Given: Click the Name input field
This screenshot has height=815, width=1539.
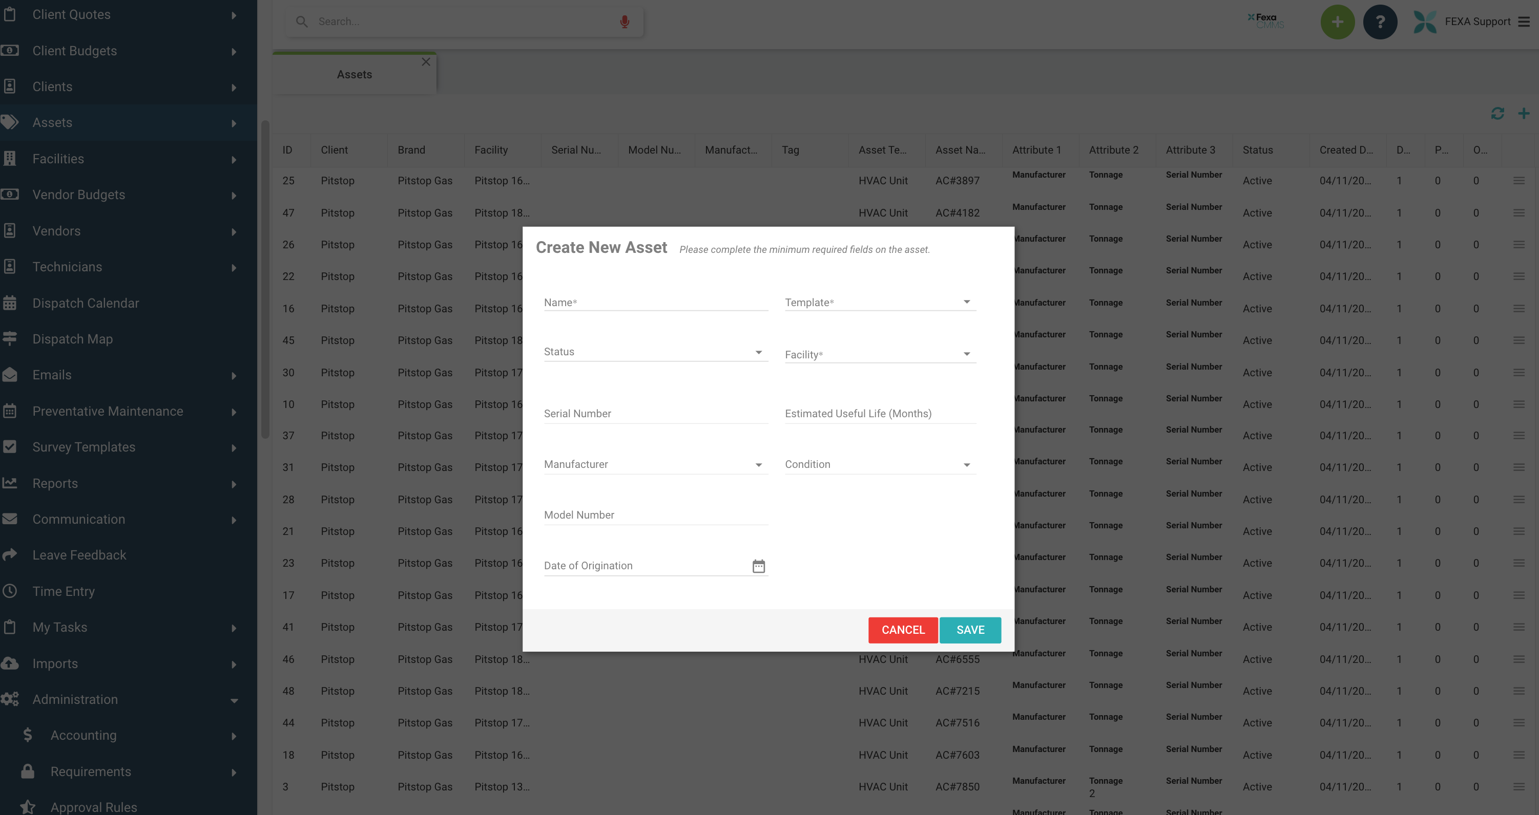Looking at the screenshot, I should [655, 302].
